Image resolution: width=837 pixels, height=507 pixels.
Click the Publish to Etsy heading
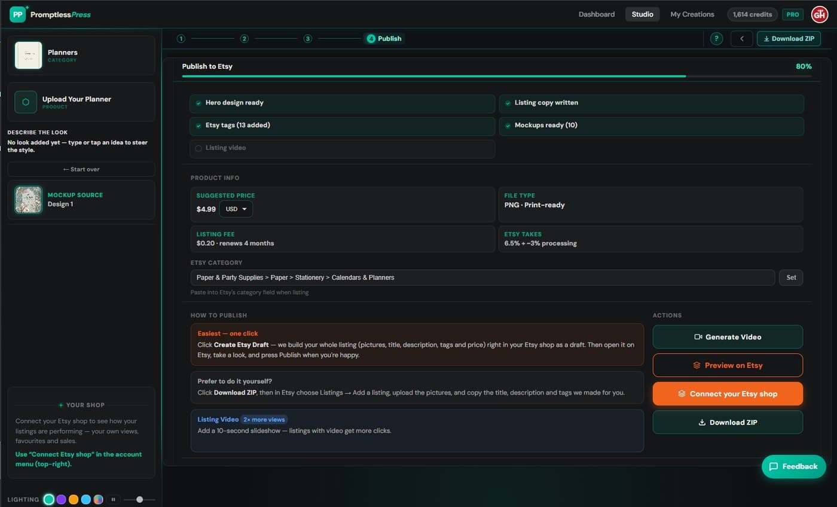[207, 66]
